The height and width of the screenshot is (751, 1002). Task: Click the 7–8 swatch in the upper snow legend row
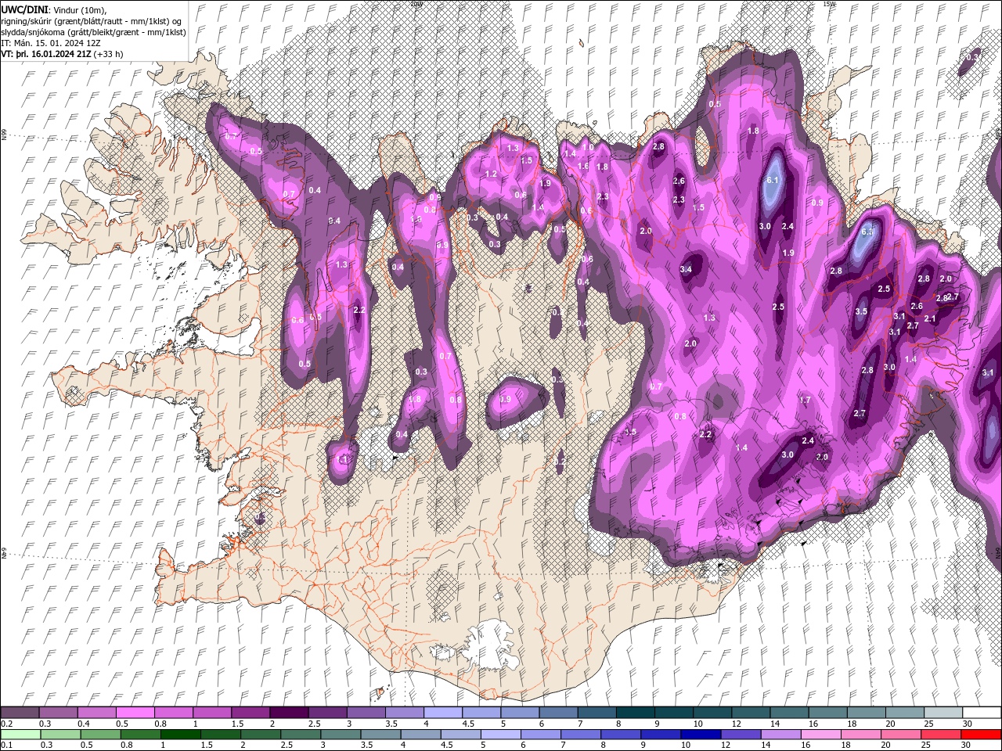click(x=597, y=713)
